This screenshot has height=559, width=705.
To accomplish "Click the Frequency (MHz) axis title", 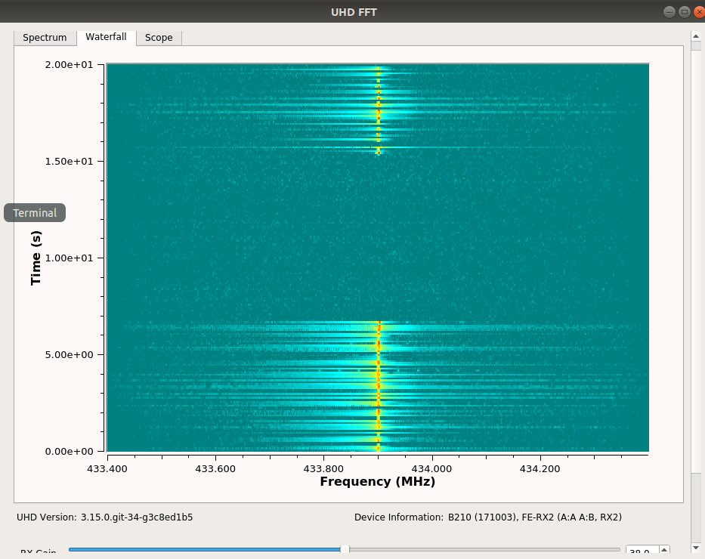I will (x=377, y=482).
